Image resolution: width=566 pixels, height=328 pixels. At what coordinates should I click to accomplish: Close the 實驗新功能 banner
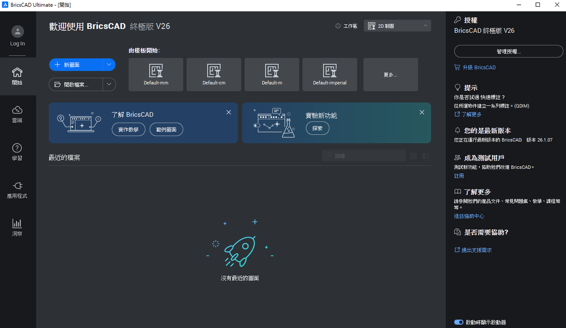[x=422, y=112]
